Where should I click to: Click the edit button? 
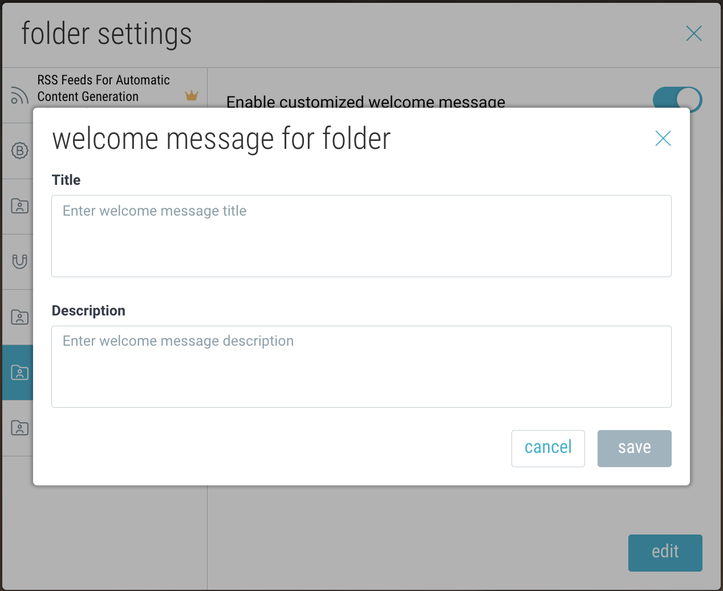coord(665,552)
